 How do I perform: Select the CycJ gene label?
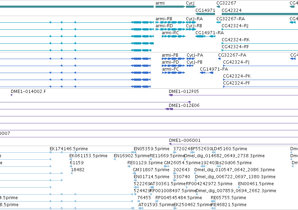[190, 3]
